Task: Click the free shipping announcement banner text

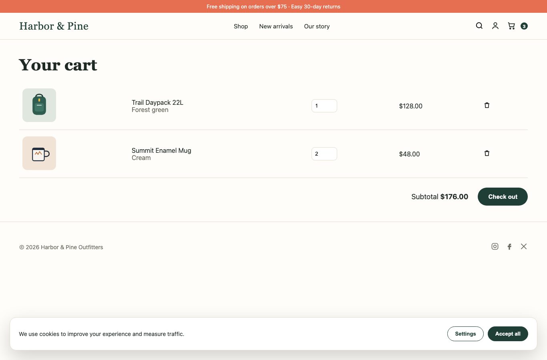Action: (x=273, y=6)
